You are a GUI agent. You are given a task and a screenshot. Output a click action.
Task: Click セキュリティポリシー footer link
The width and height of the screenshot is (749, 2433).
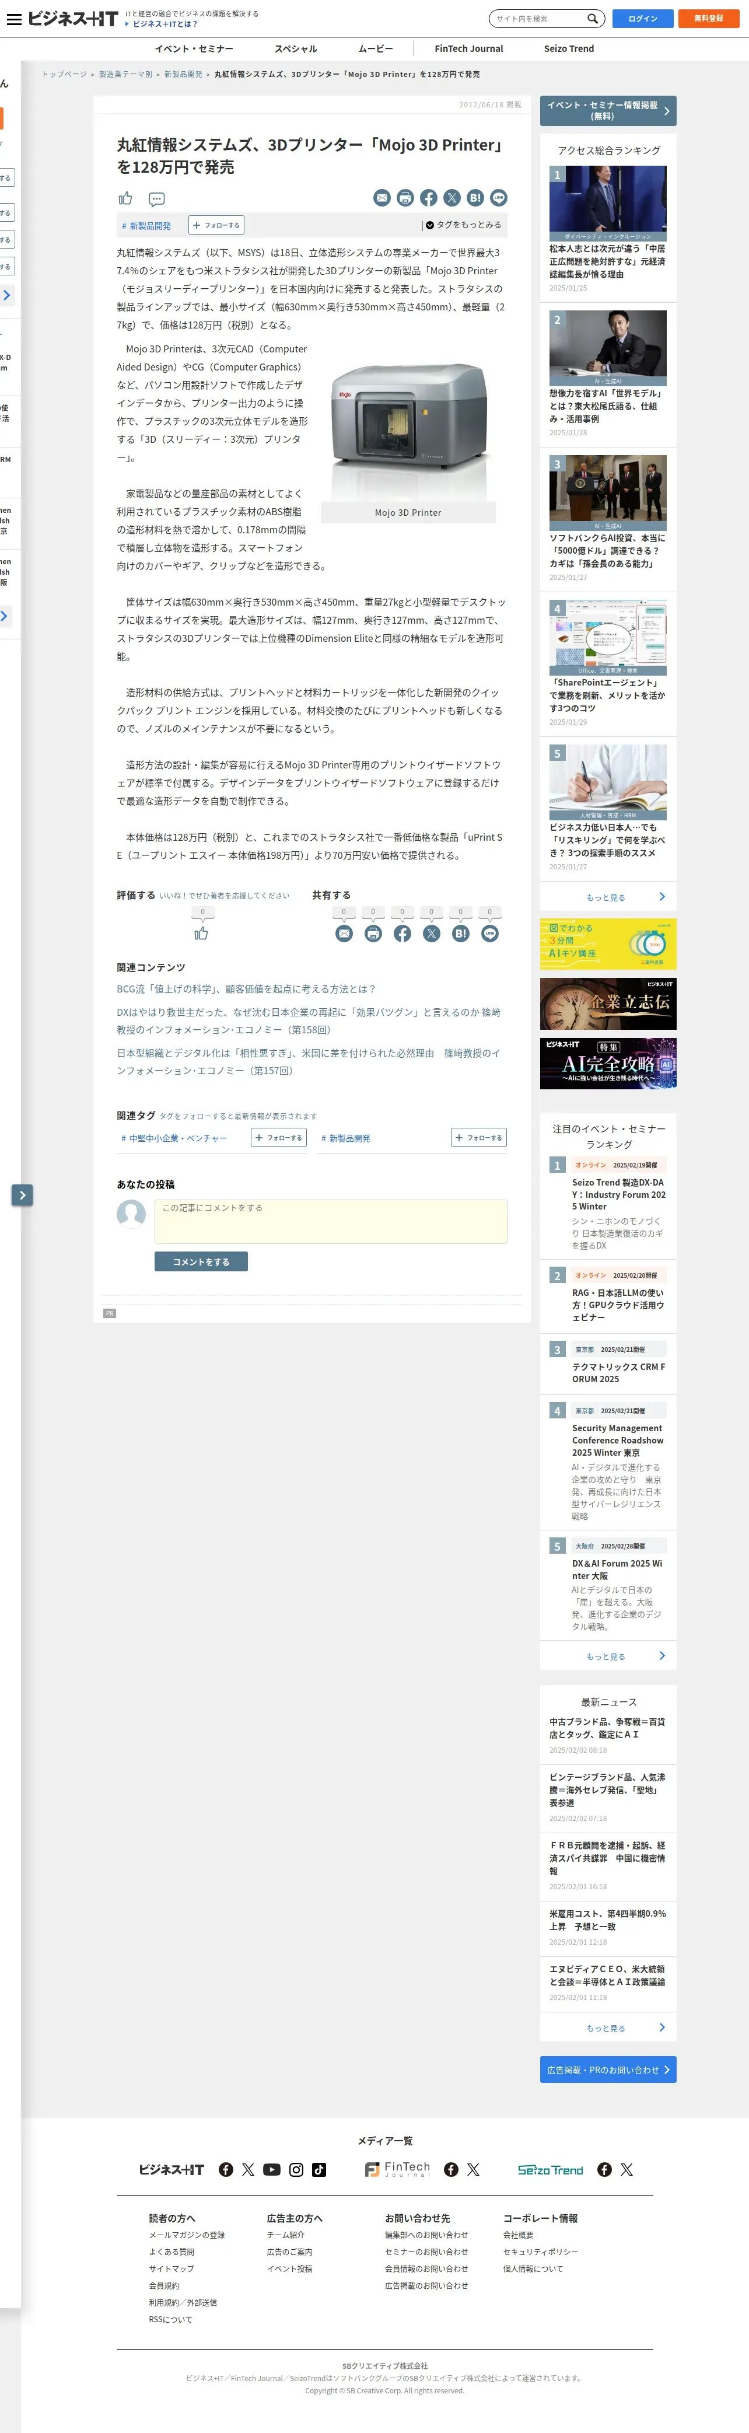click(x=540, y=2252)
